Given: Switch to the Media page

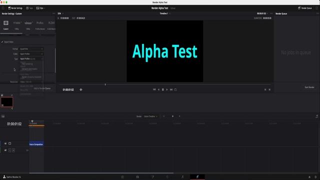Looking at the screenshot, I should [x=122, y=176].
